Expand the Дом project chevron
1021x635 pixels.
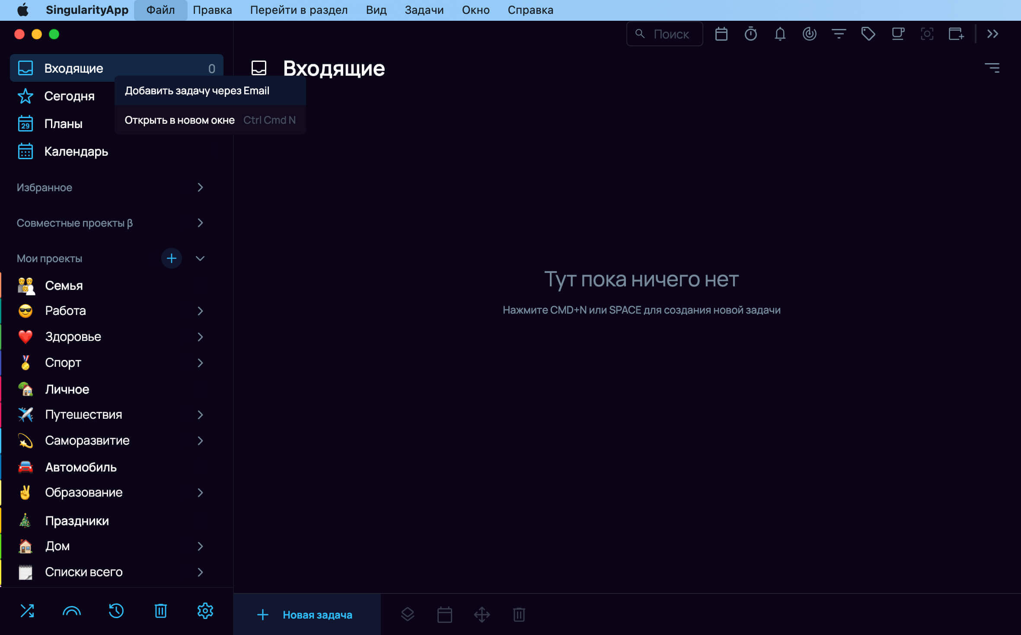point(200,546)
